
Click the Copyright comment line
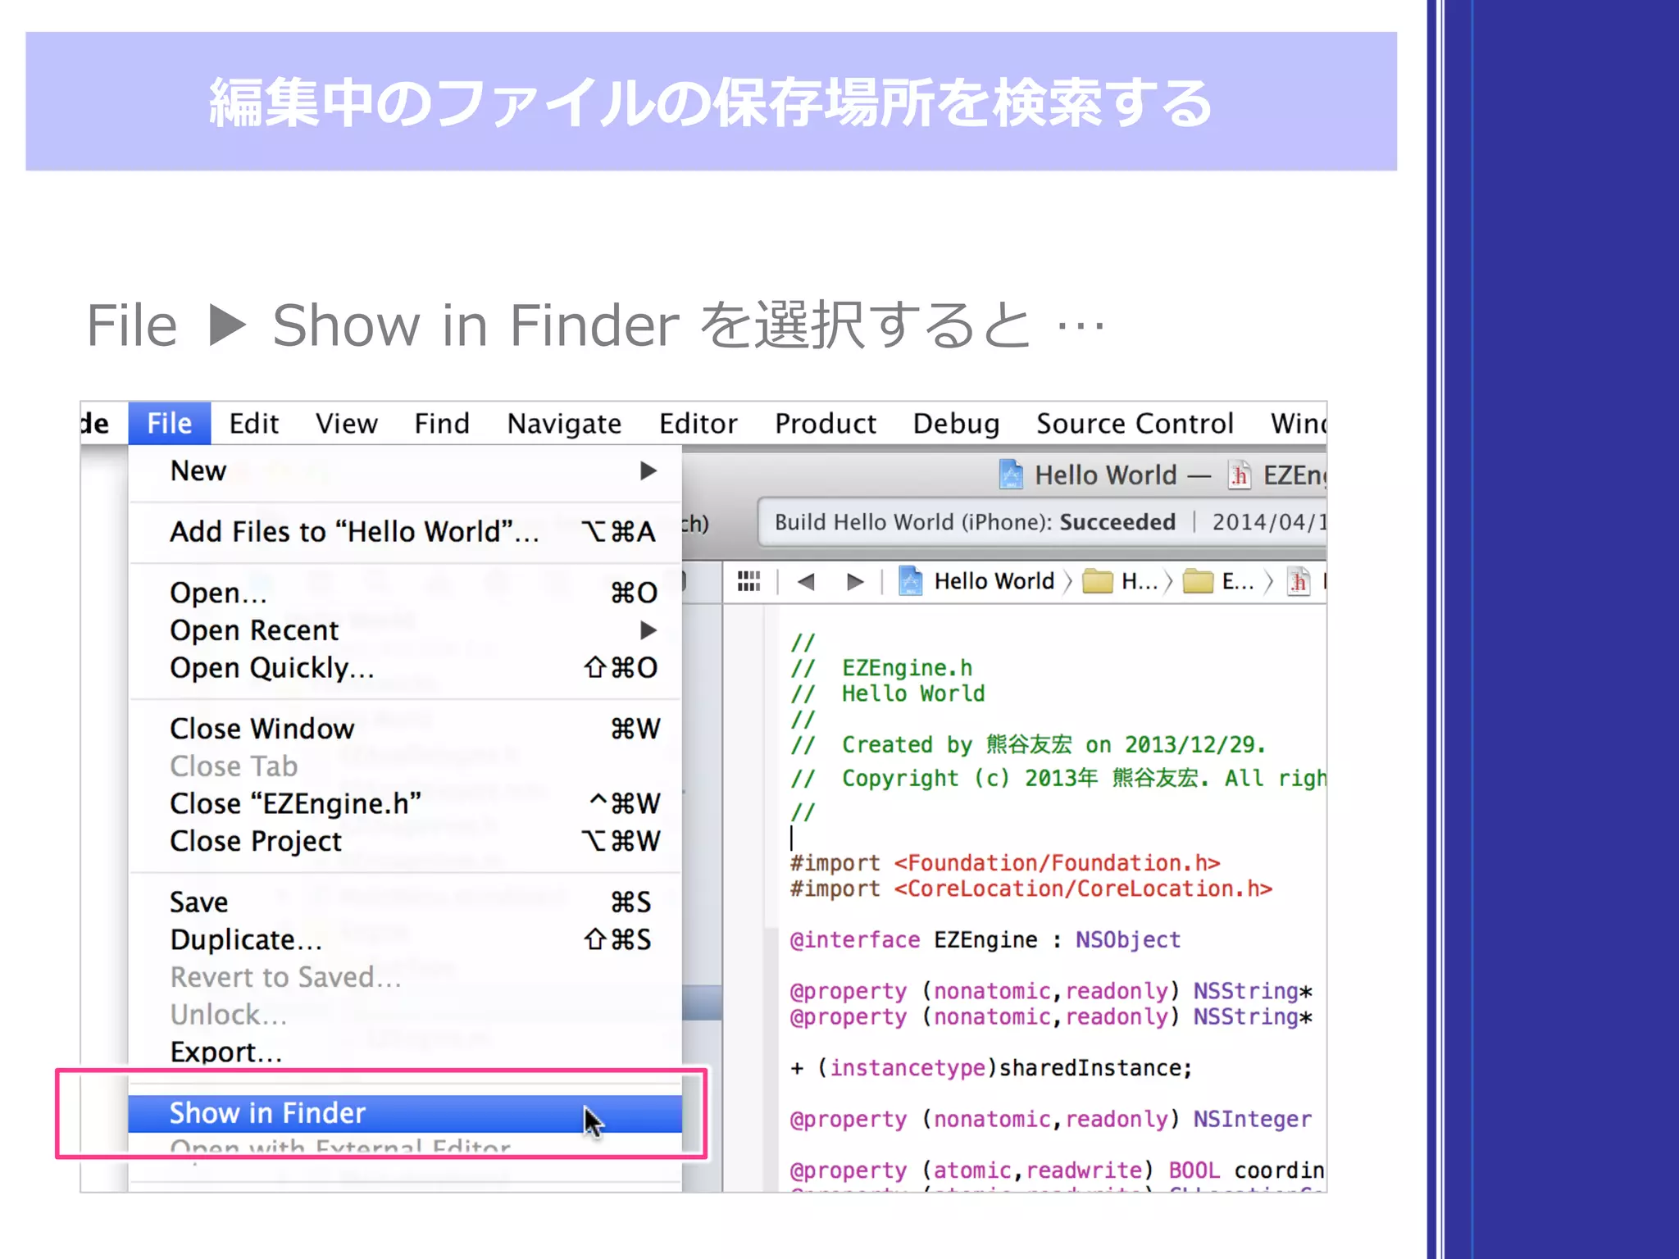[x=1058, y=778]
